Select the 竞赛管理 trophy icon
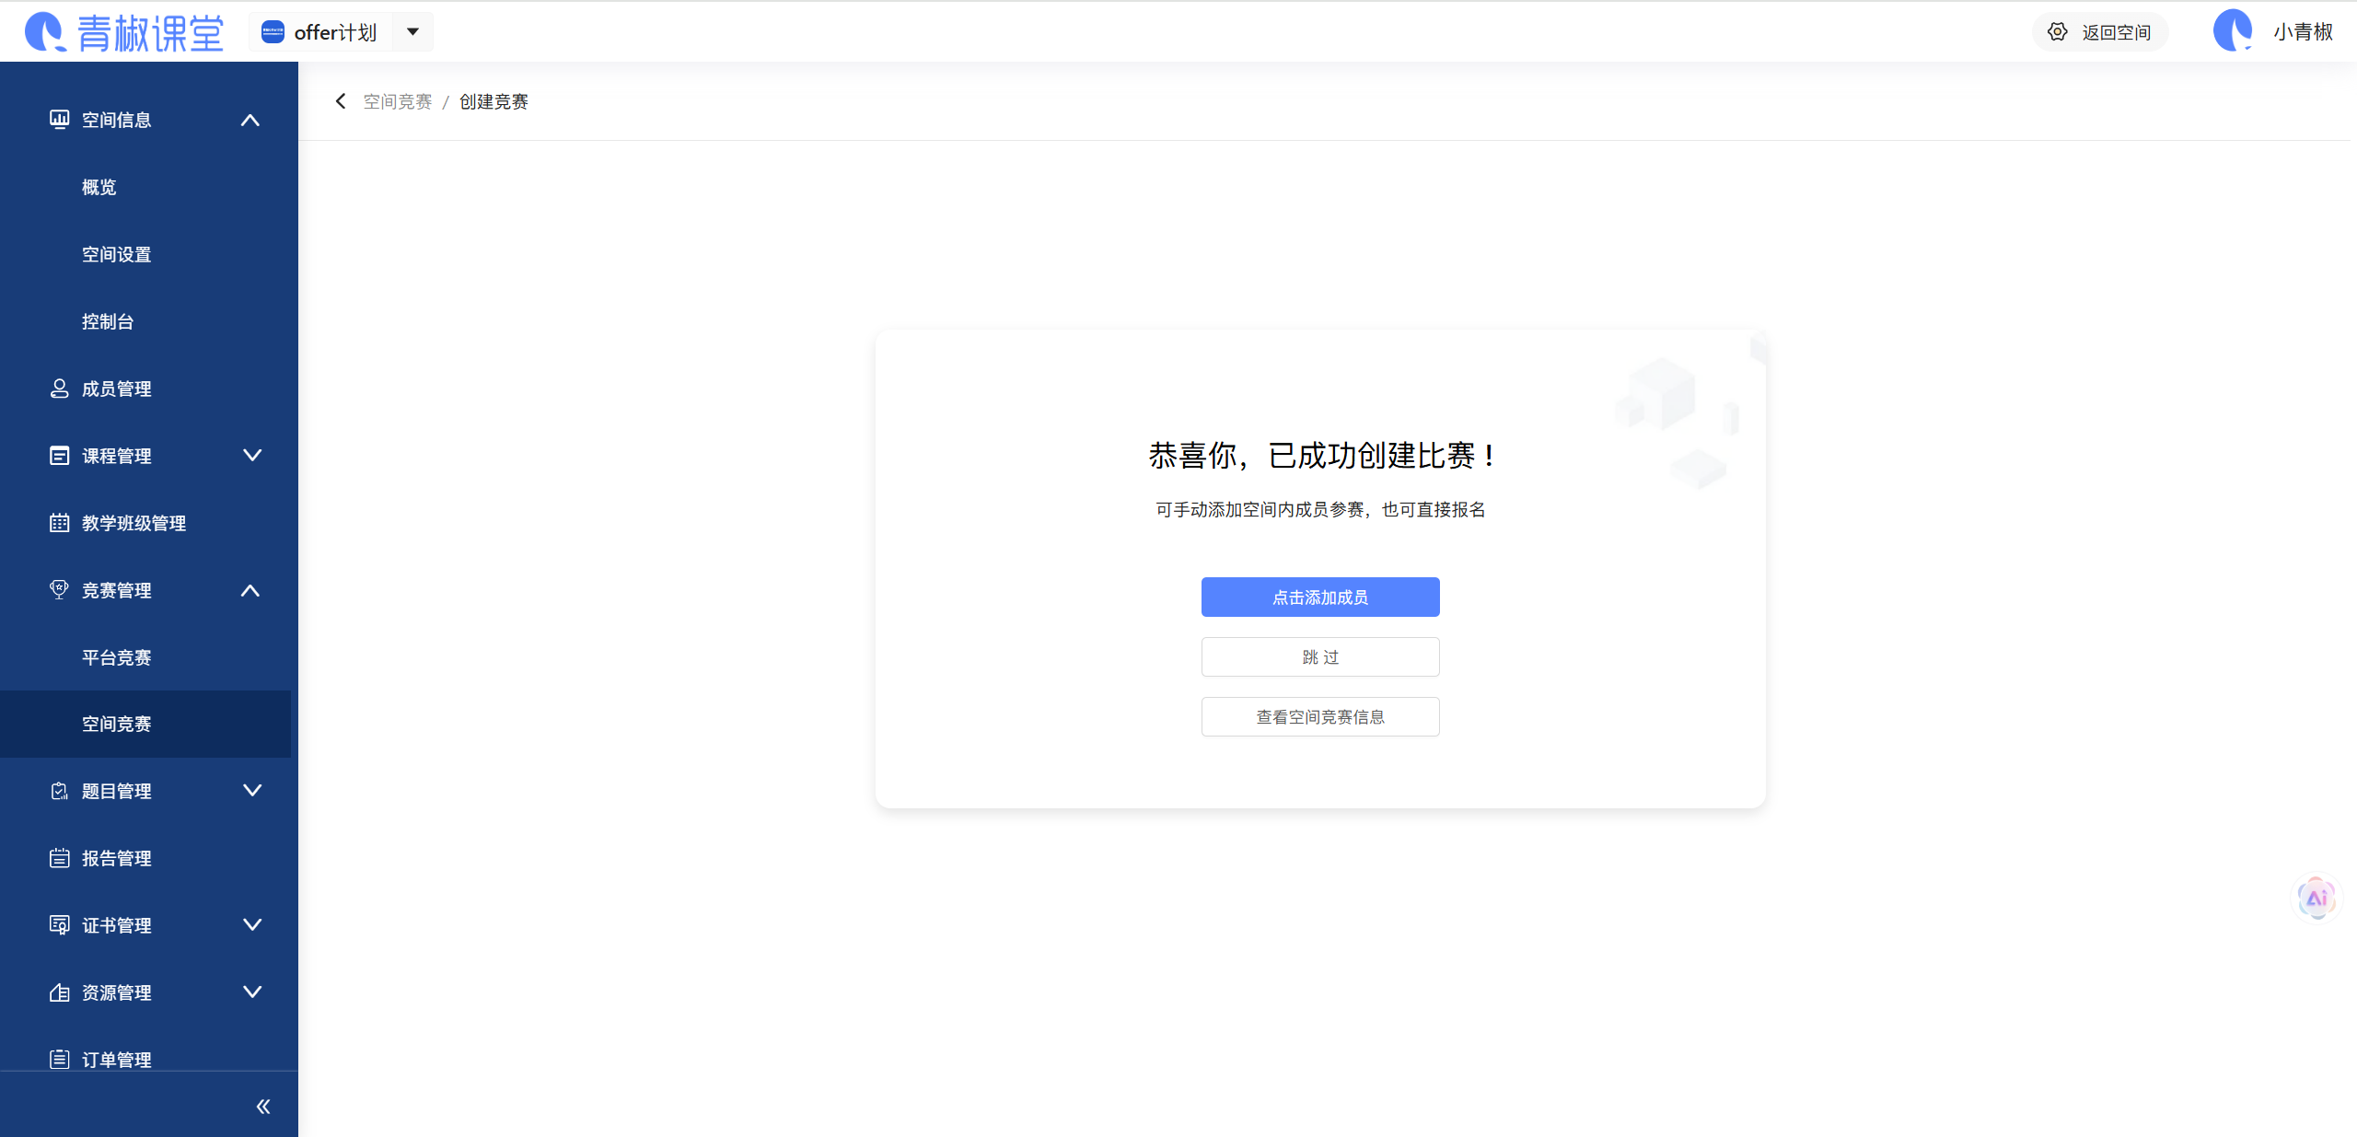Screen dimensions: 2357x1137 pyautogui.click(x=58, y=589)
